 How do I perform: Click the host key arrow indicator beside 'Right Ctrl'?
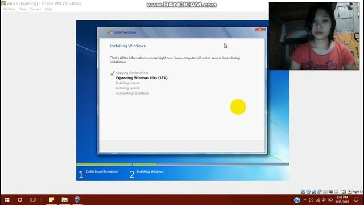349,191
